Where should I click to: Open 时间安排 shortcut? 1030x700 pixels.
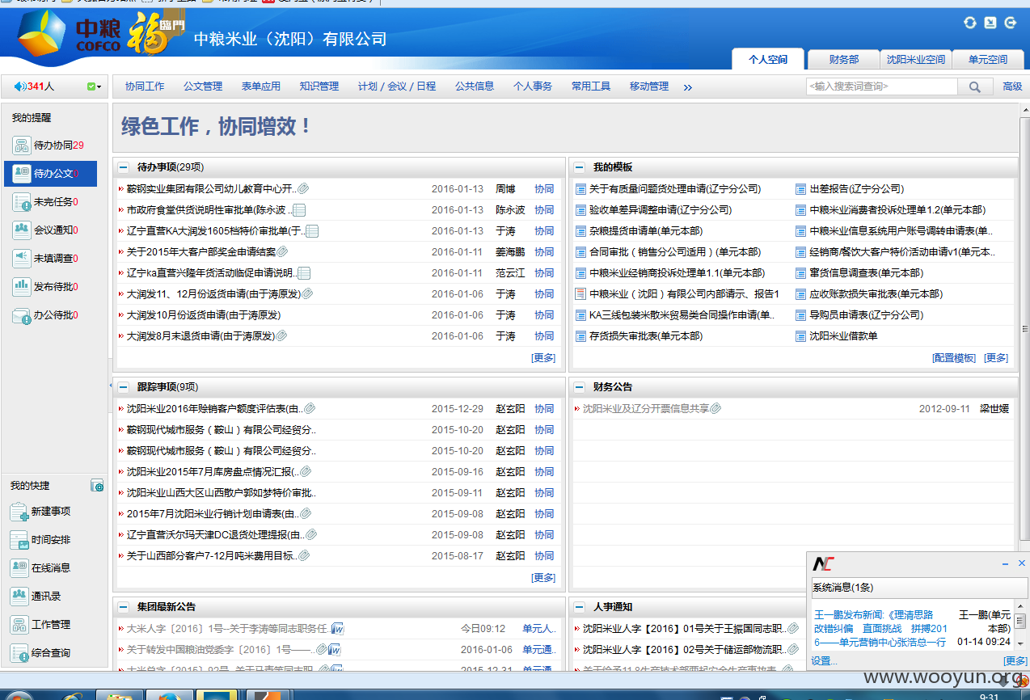point(40,540)
